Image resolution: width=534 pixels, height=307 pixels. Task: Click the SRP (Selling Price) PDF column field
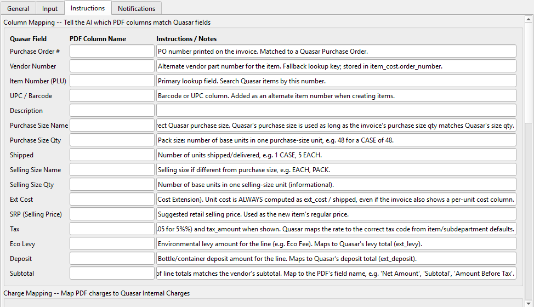[112, 214]
